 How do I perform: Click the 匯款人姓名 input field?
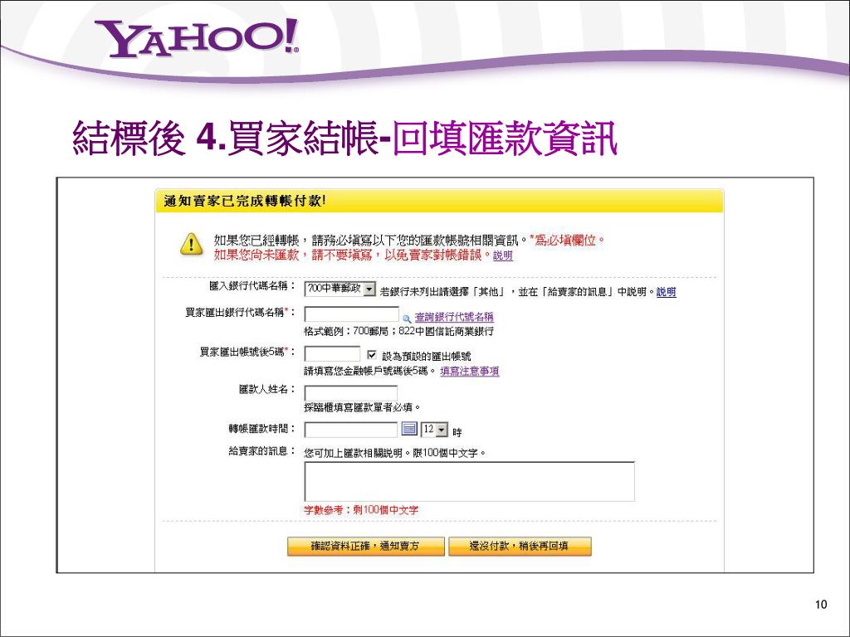351,393
